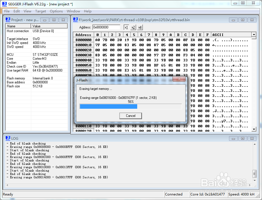Select the Init SWD speed row
Image resolution: width=262 pixels, height=200 pixels.
tap(37, 43)
